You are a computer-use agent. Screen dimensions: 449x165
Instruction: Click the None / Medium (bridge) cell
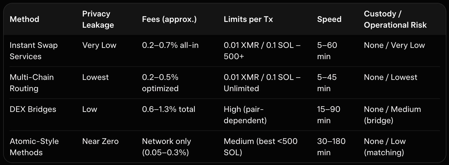click(x=392, y=115)
